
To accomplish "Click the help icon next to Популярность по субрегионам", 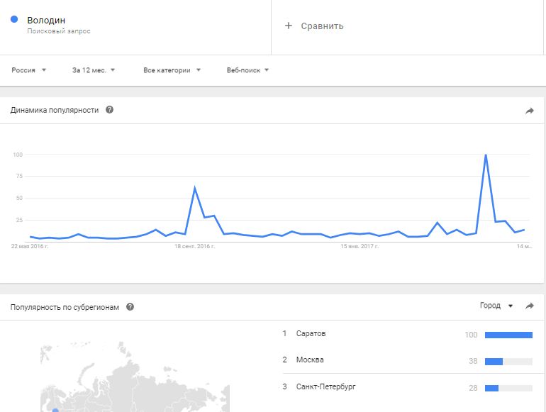I will pos(130,307).
